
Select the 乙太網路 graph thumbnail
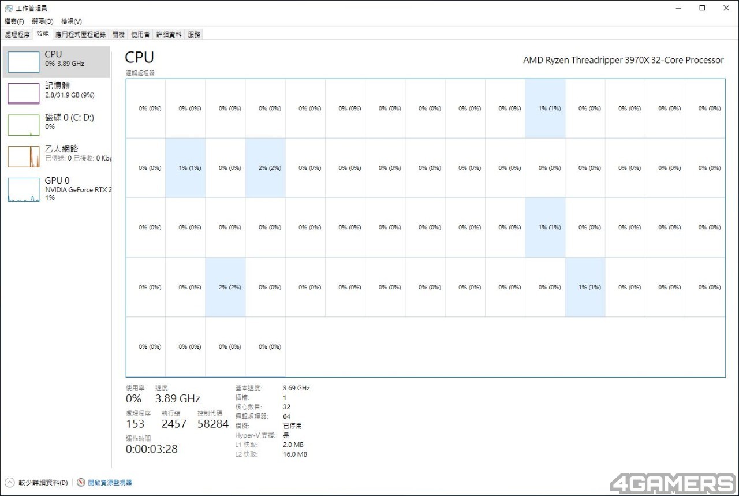point(24,156)
